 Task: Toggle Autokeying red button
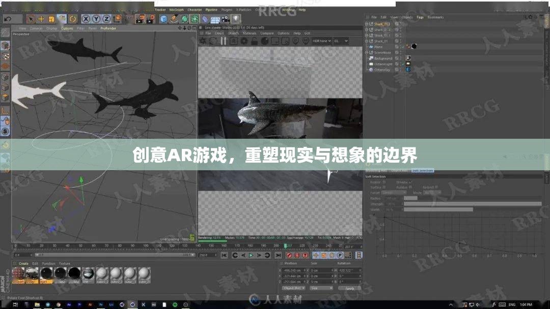[x=297, y=256]
